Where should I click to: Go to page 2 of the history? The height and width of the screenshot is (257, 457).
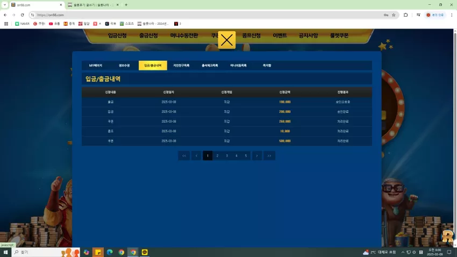(217, 155)
